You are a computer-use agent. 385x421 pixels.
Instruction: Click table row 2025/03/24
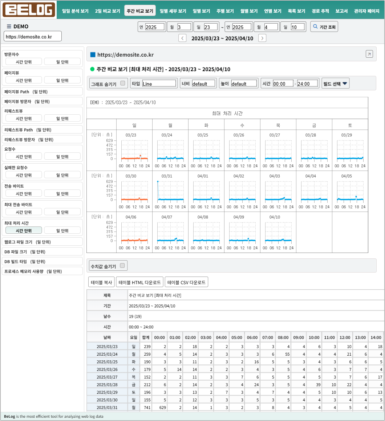pyautogui.click(x=235, y=354)
